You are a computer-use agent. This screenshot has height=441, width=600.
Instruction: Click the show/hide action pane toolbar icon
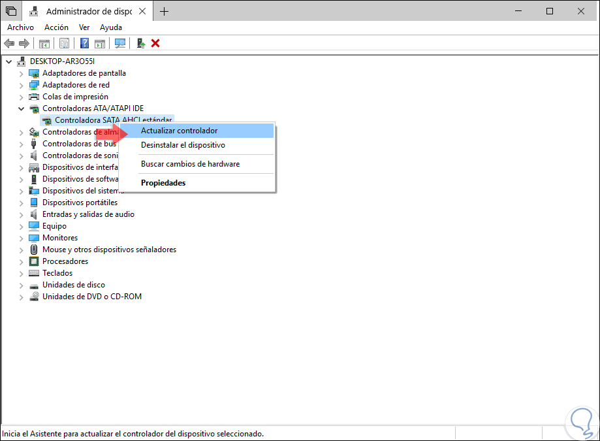(100, 44)
